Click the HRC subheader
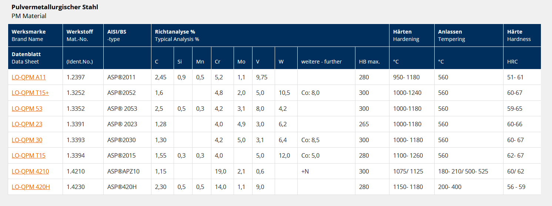552x206 pixels. tap(522, 58)
